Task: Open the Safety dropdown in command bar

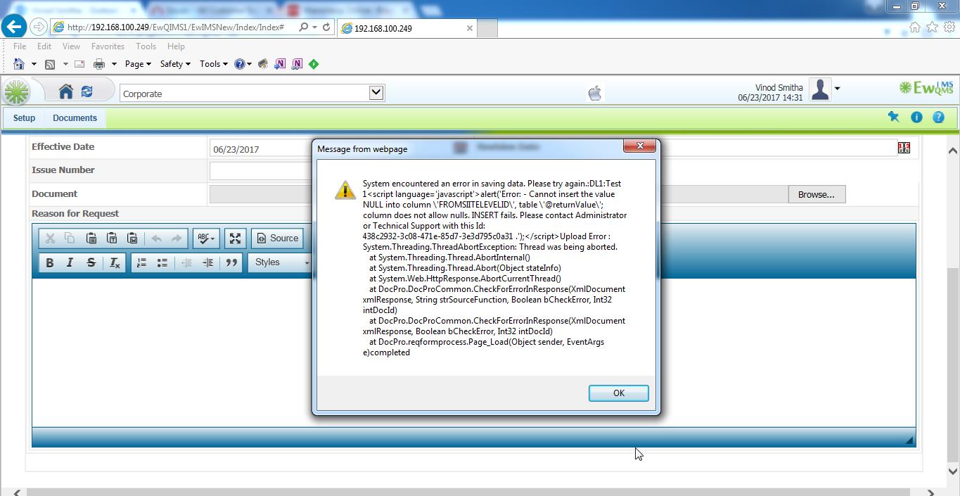Action: point(175,64)
